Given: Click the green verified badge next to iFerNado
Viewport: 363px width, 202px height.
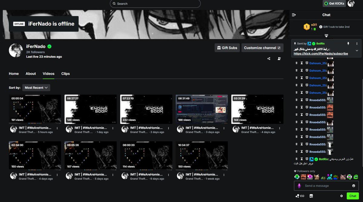Looking at the screenshot, I should [49, 47].
